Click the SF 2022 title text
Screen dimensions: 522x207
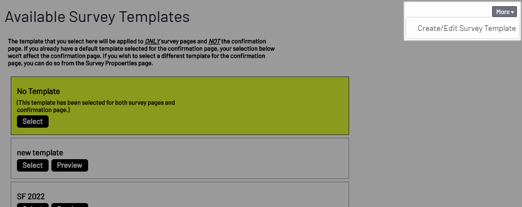coord(31,196)
